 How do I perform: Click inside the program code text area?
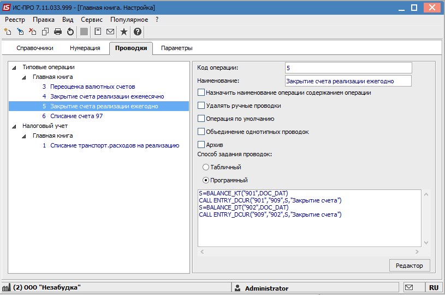click(310, 218)
